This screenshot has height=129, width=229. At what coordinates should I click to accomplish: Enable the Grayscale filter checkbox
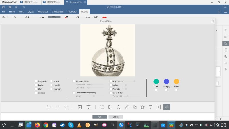[36, 81]
